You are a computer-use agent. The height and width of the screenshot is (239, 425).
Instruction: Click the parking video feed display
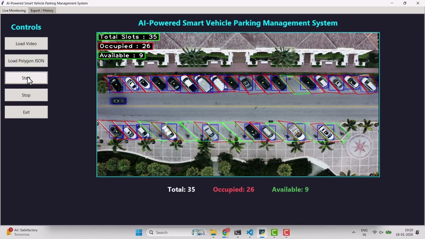(238, 104)
